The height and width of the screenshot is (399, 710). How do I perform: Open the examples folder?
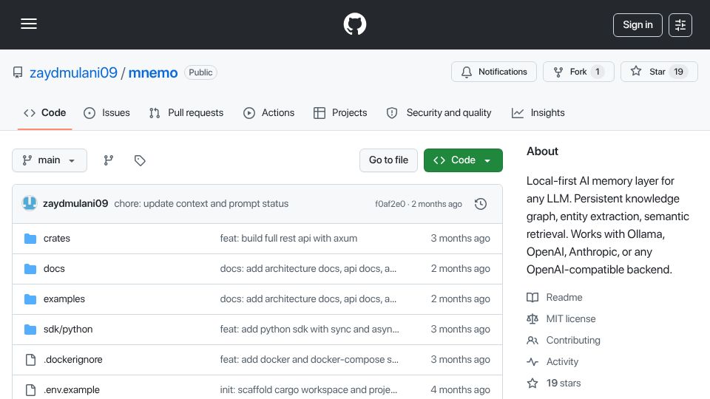(x=64, y=299)
